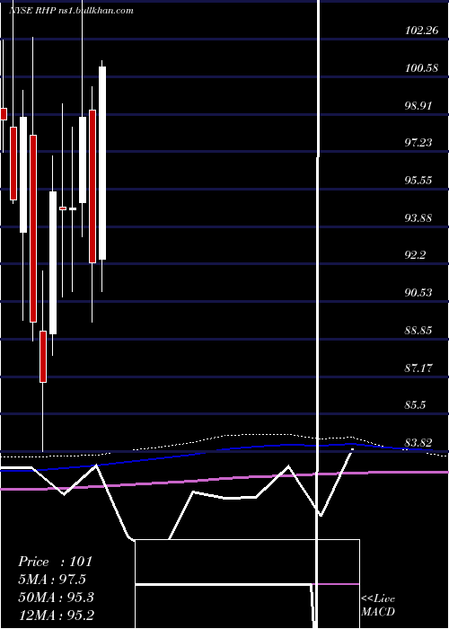
Task: Click the <<Live MACD label
Action: click(x=378, y=605)
